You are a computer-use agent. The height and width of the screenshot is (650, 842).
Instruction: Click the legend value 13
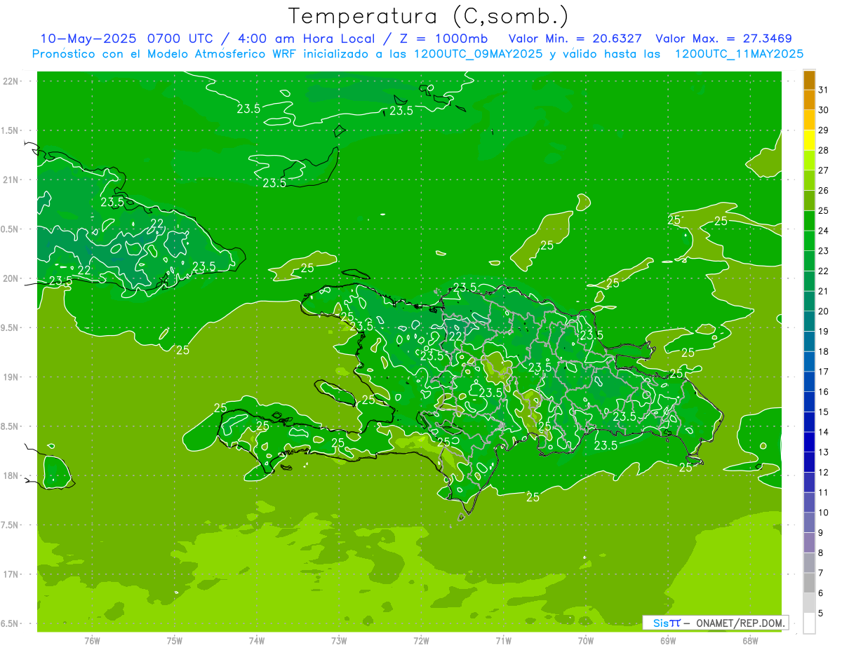(x=823, y=452)
